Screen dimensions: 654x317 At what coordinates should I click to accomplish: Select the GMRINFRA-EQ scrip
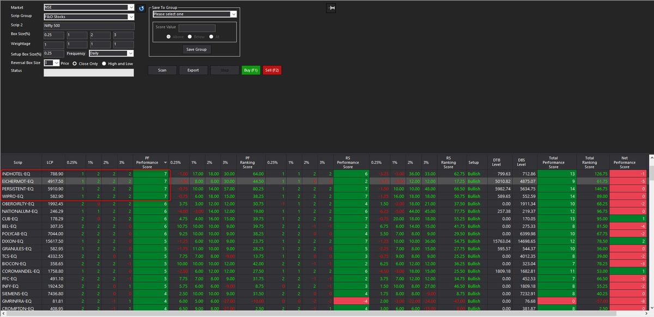coord(17,301)
